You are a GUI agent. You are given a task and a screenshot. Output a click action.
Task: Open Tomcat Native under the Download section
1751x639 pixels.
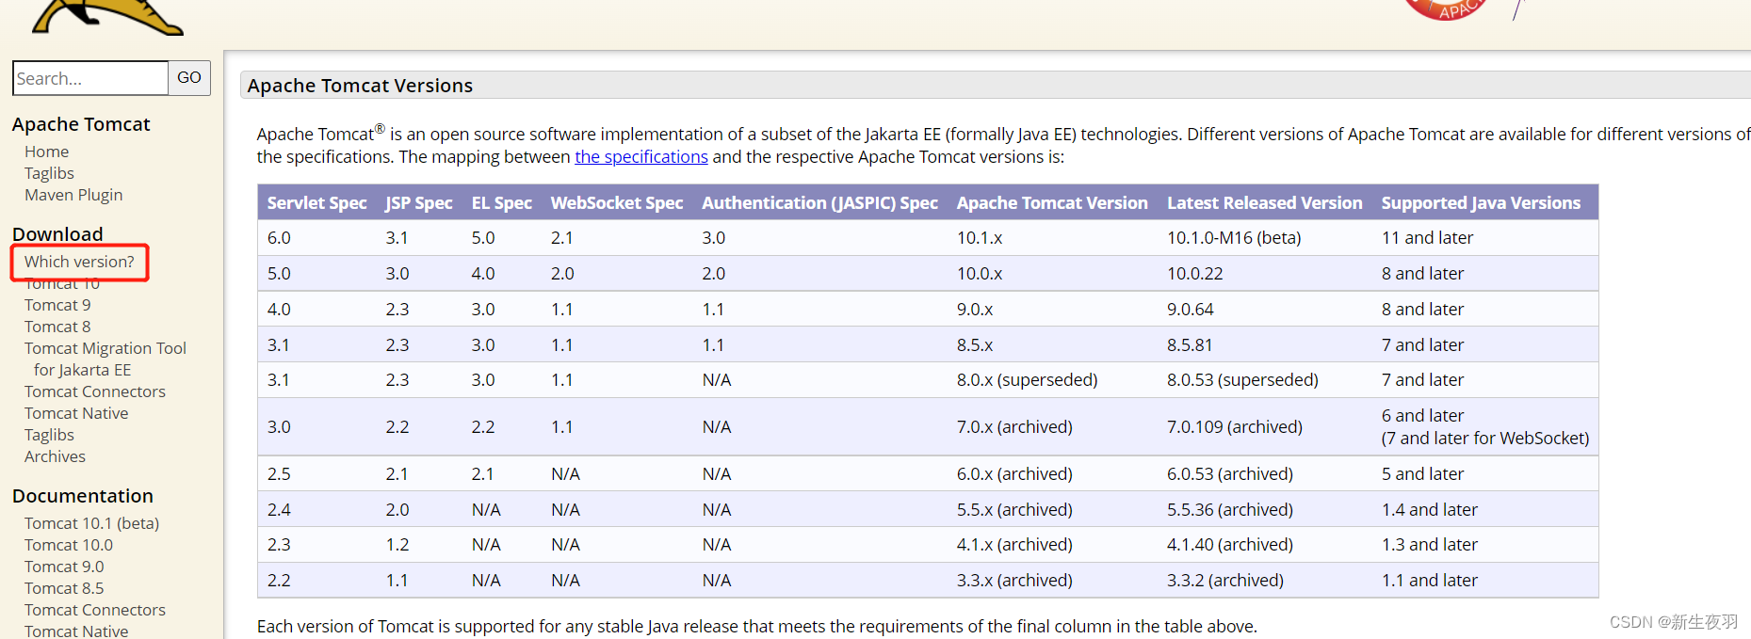click(76, 413)
